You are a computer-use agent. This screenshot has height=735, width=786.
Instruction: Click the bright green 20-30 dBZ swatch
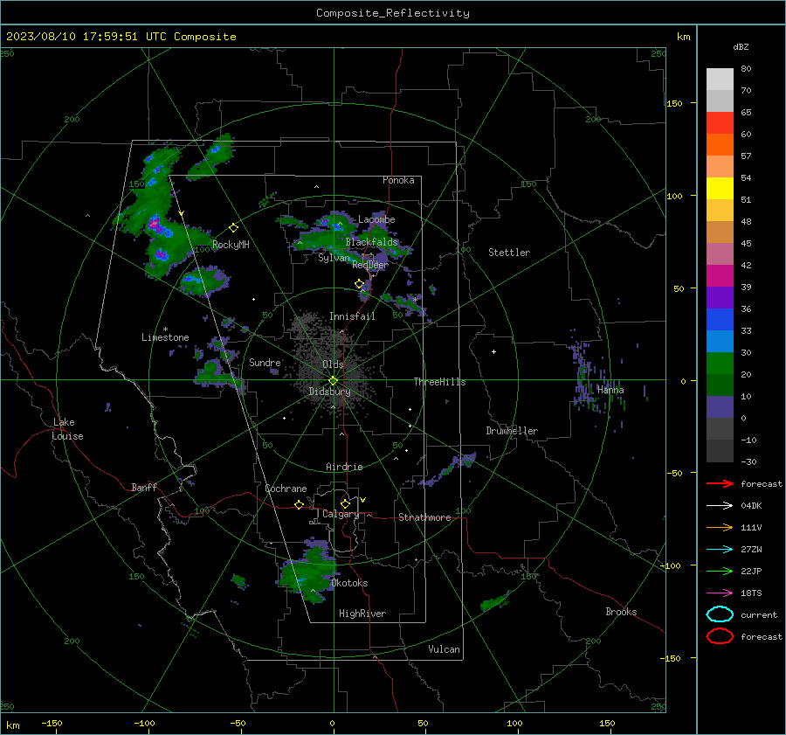click(720, 364)
